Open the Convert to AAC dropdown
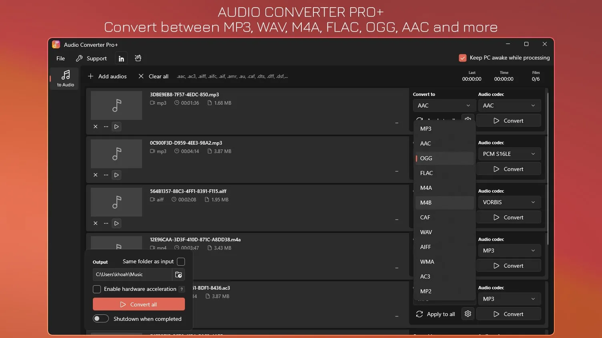This screenshot has width=602, height=338. tap(444, 105)
